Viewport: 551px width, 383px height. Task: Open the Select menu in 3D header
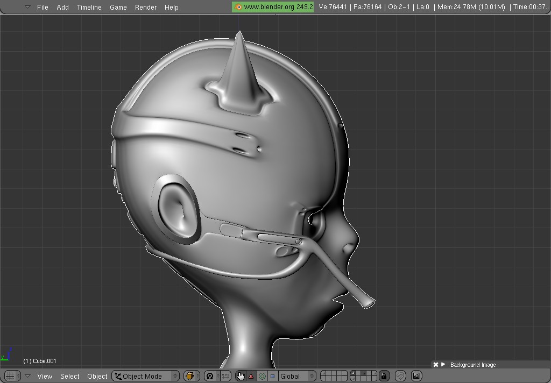69,376
